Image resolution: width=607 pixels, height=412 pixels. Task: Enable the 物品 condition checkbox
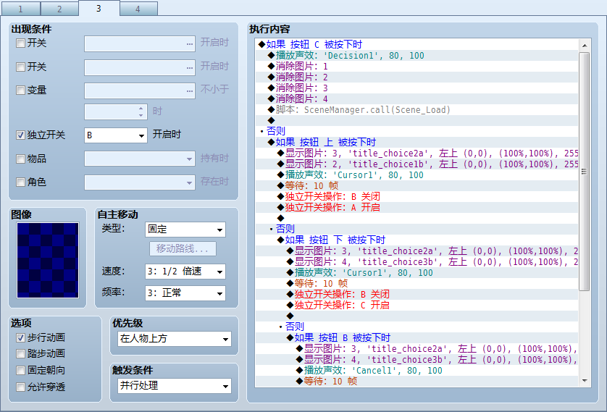(x=20, y=159)
